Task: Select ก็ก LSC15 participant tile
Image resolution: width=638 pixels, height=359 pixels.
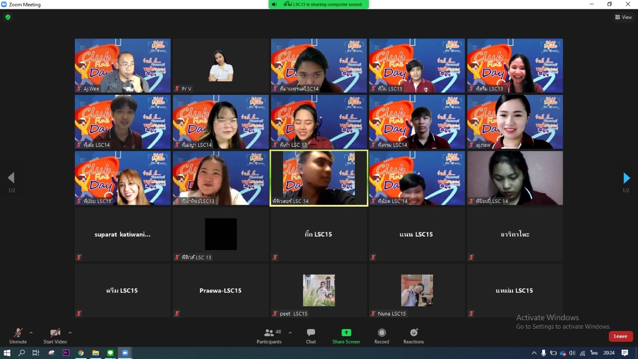Action: click(319, 234)
